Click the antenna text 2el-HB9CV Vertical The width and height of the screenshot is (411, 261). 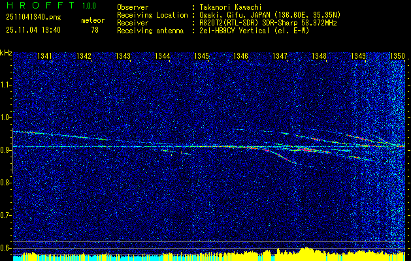pyautogui.click(x=235, y=31)
